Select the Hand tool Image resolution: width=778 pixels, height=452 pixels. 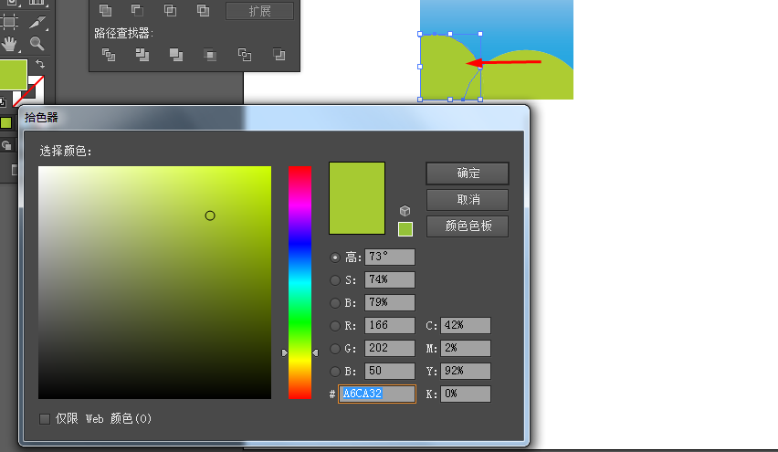[x=9, y=44]
